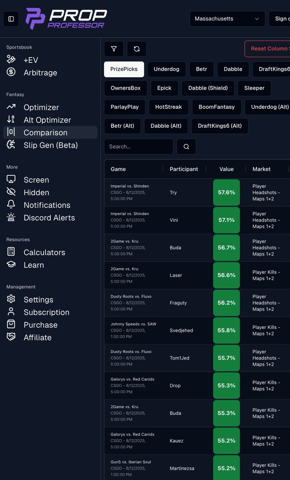Open Alt Optimizer sort icon

11,120
